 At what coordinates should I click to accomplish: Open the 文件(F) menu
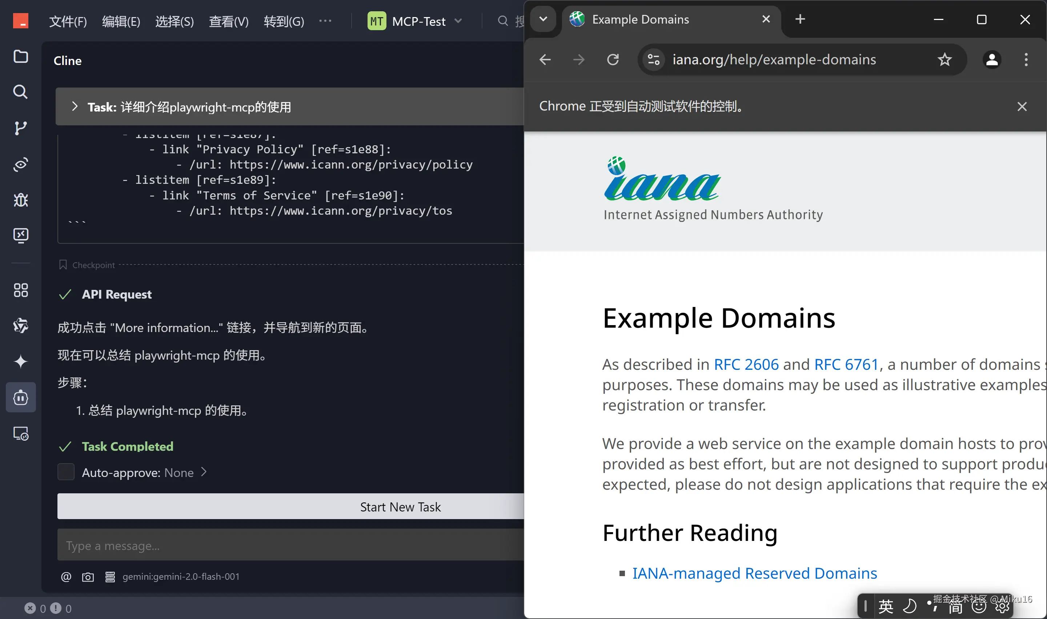(68, 21)
